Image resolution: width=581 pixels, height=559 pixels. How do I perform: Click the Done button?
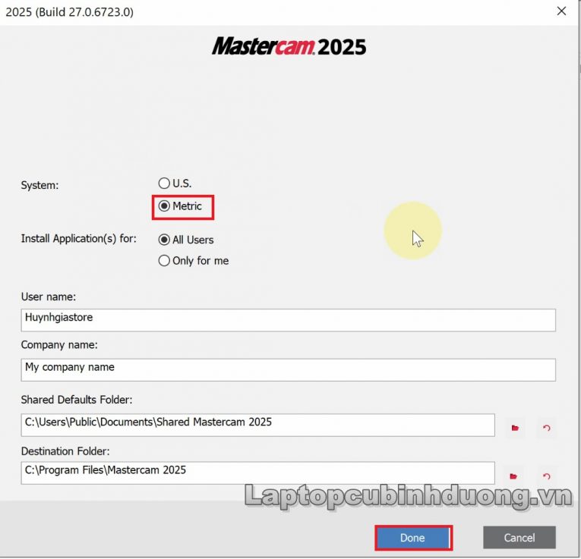tap(413, 538)
